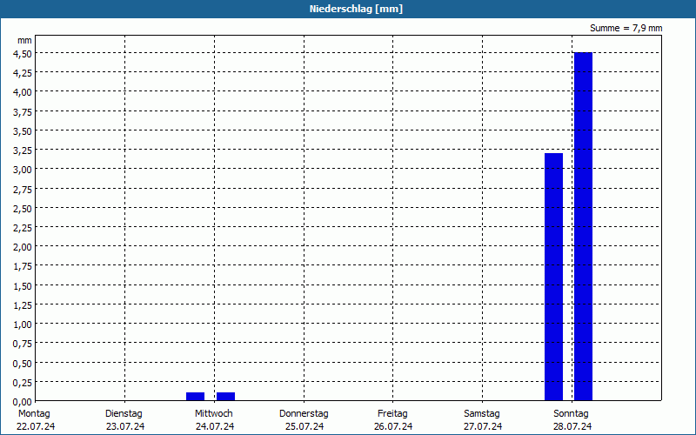Click the 3,20 mm bar before Sonntag

(553, 277)
